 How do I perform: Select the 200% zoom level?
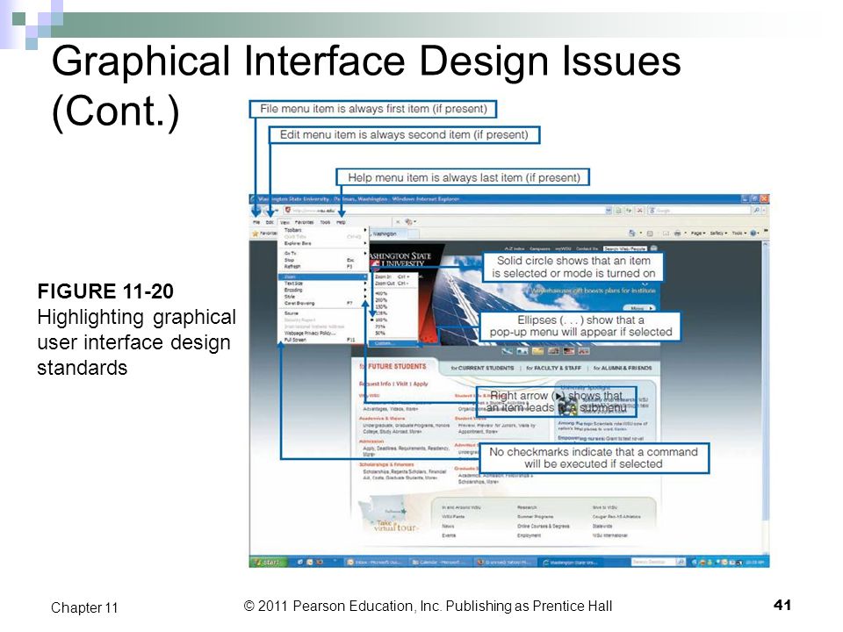(393, 300)
